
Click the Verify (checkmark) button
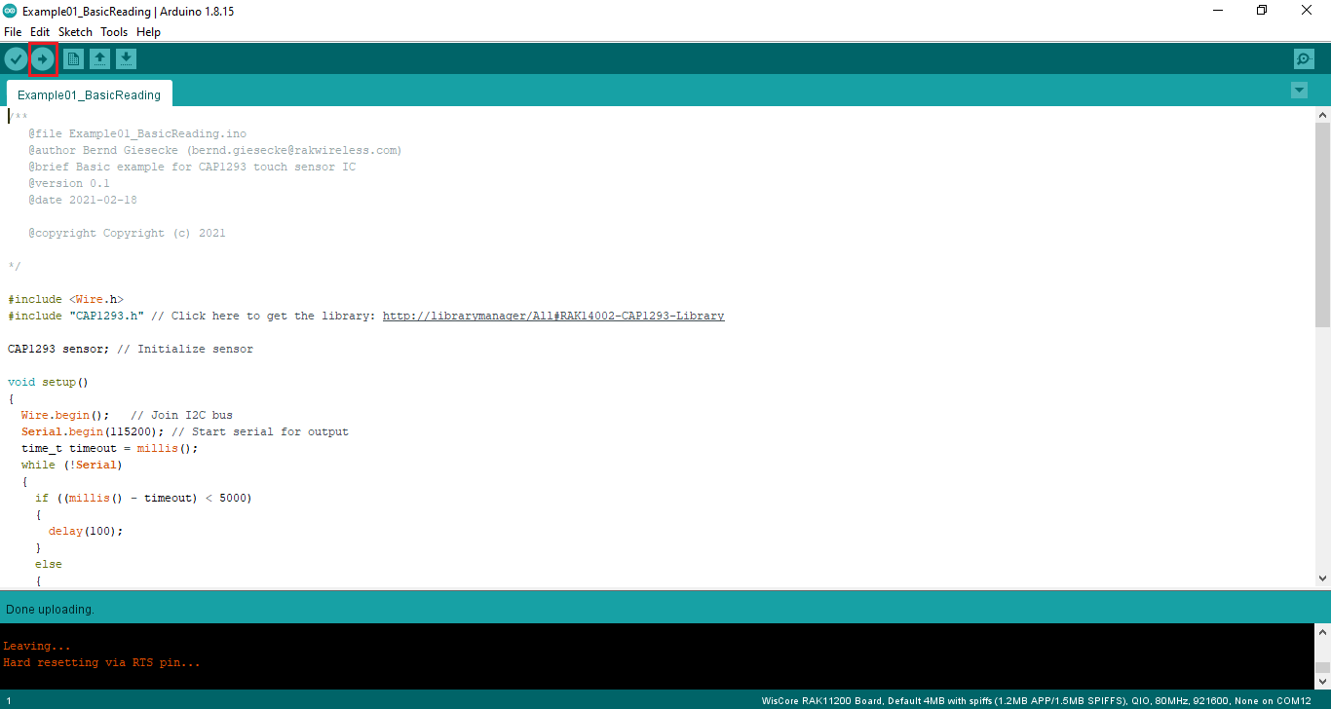[x=16, y=59]
